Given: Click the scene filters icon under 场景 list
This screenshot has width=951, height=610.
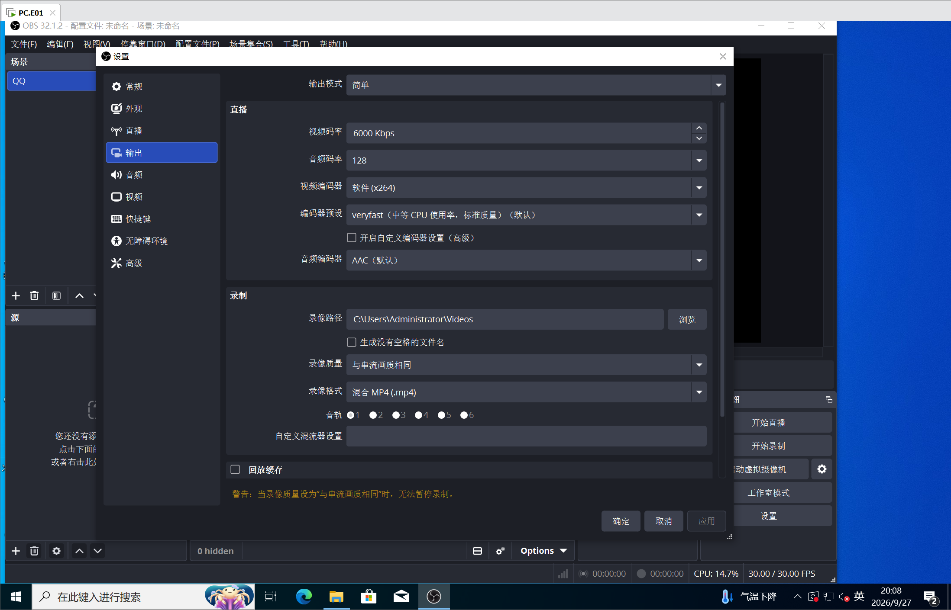Looking at the screenshot, I should 56,296.
